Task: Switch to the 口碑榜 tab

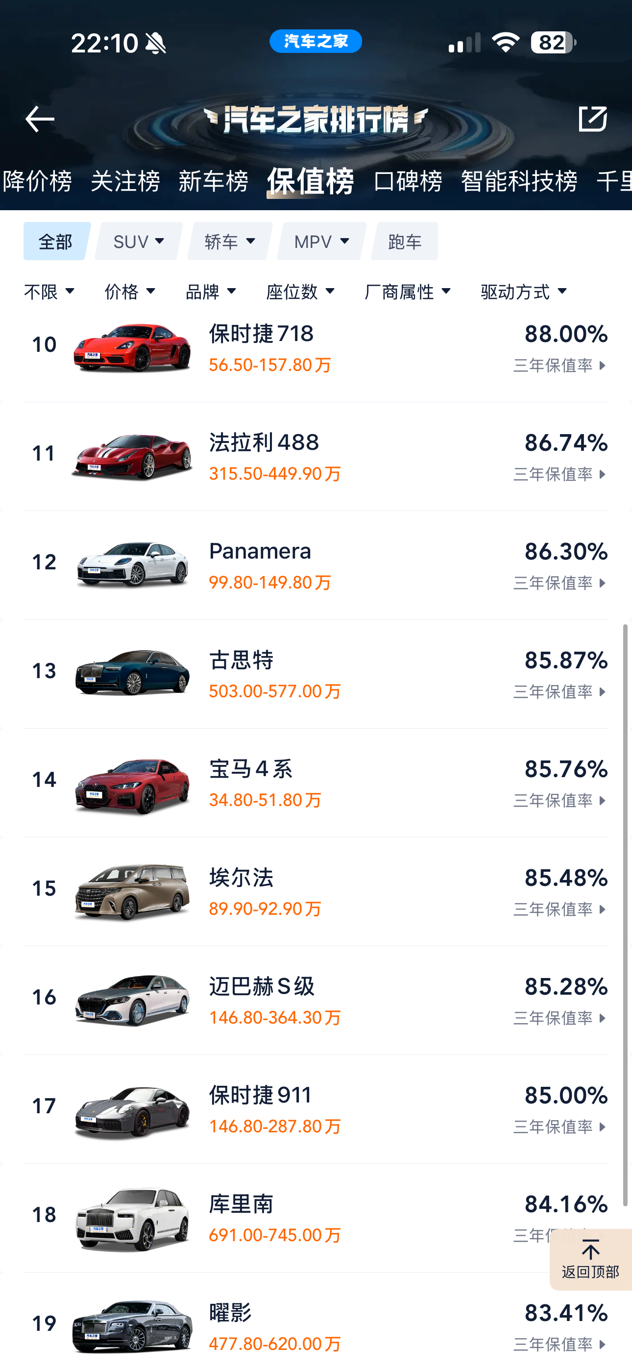Action: 408,181
